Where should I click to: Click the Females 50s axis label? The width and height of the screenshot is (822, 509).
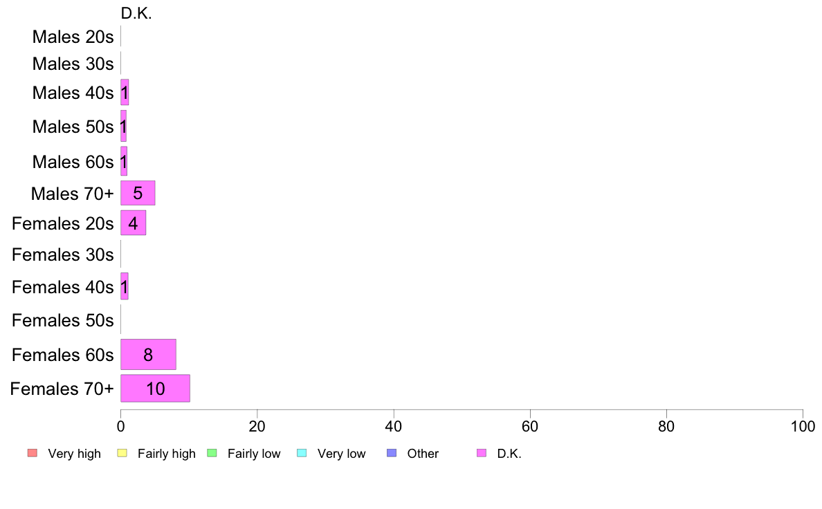click(63, 320)
